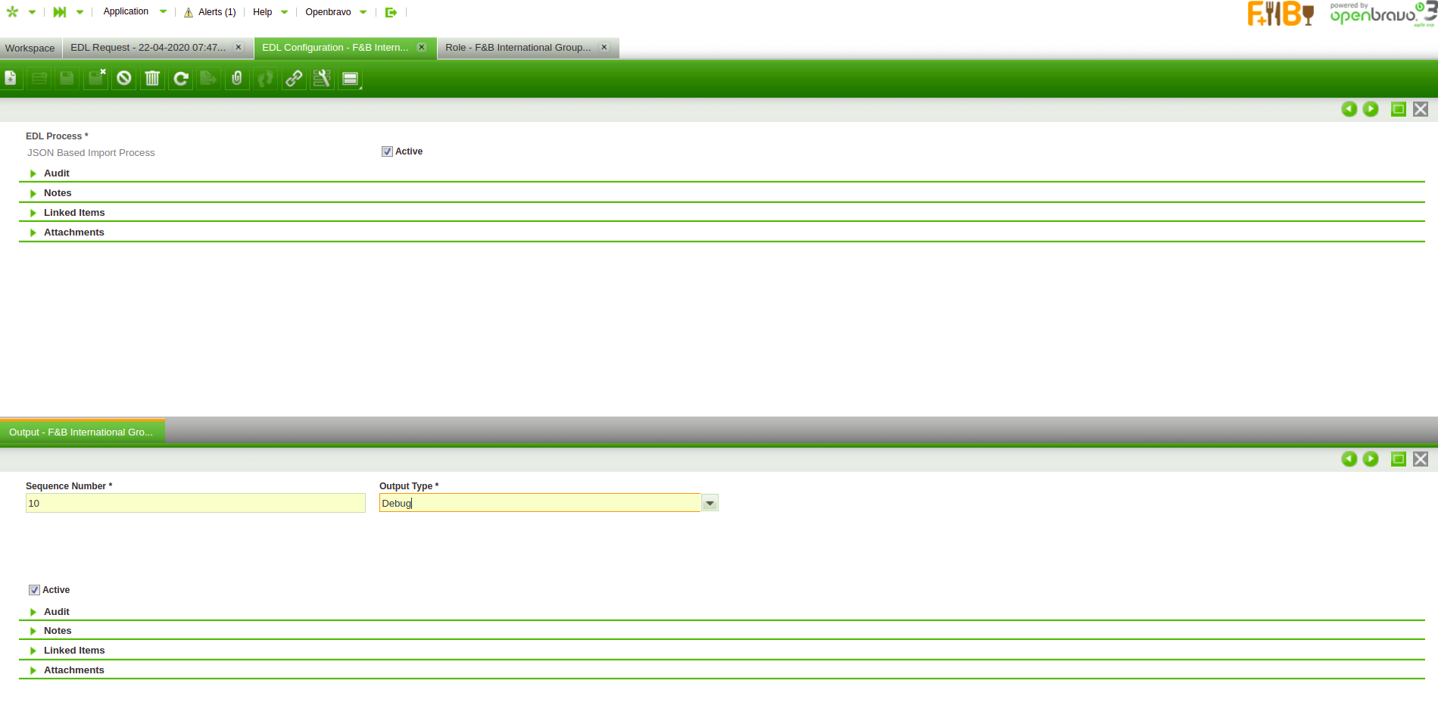
Task: Open the form personalization wrench icon
Action: 322,78
